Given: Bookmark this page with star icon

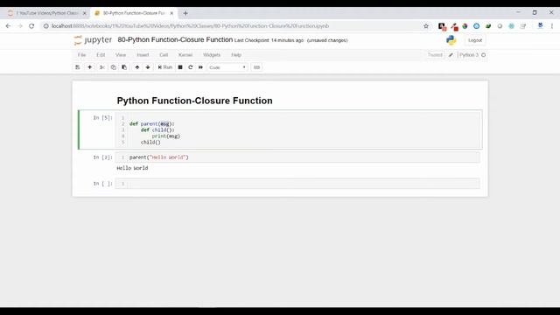Looking at the screenshot, I should pos(426,26).
